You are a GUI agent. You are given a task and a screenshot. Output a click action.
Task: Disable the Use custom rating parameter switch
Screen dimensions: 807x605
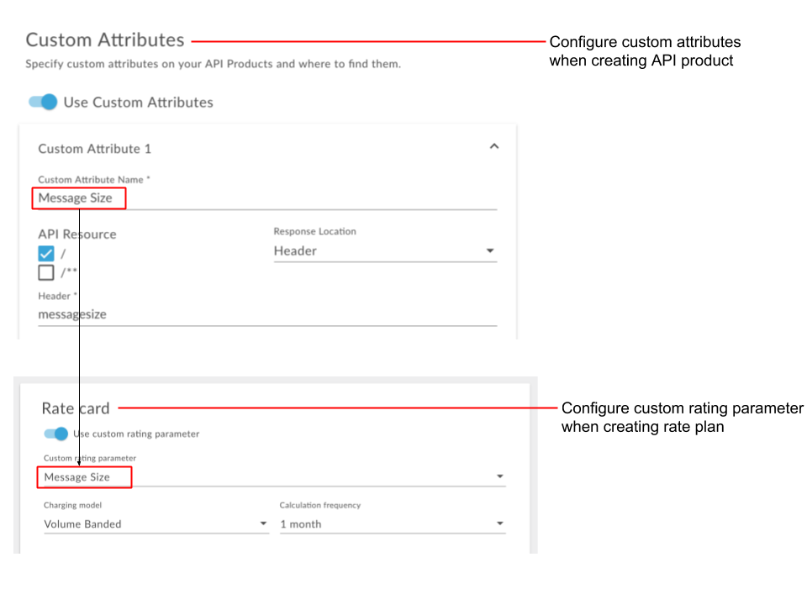pyautogui.click(x=56, y=434)
